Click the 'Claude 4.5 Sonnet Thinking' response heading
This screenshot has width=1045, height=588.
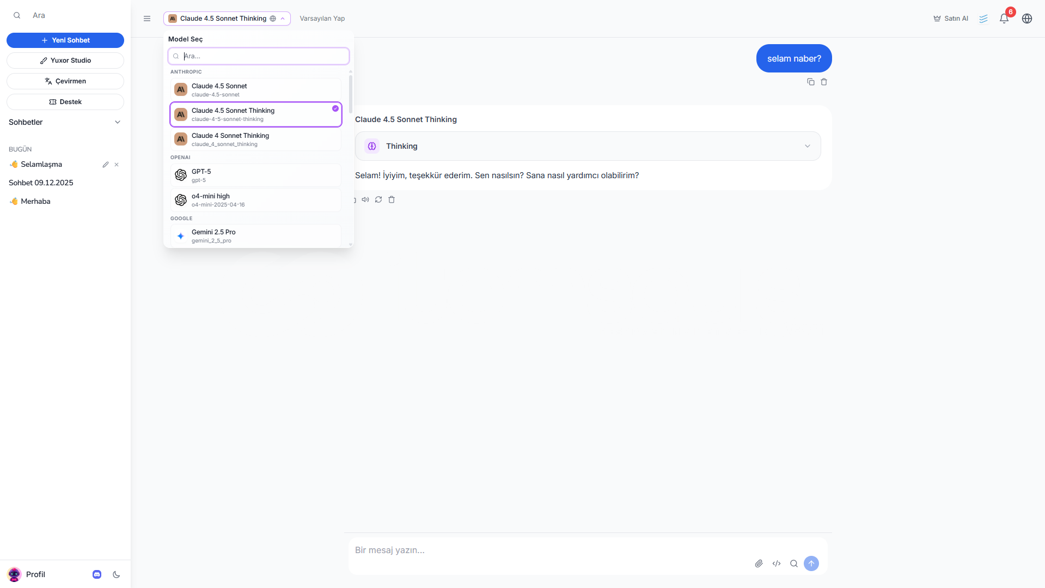pos(406,119)
